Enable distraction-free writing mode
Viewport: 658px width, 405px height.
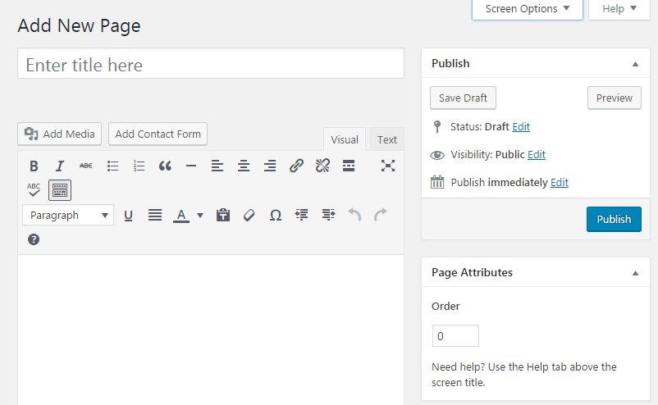tap(388, 166)
